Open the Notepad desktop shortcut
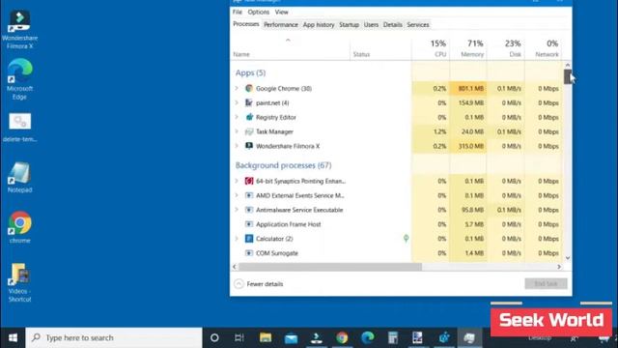 pyautogui.click(x=19, y=178)
